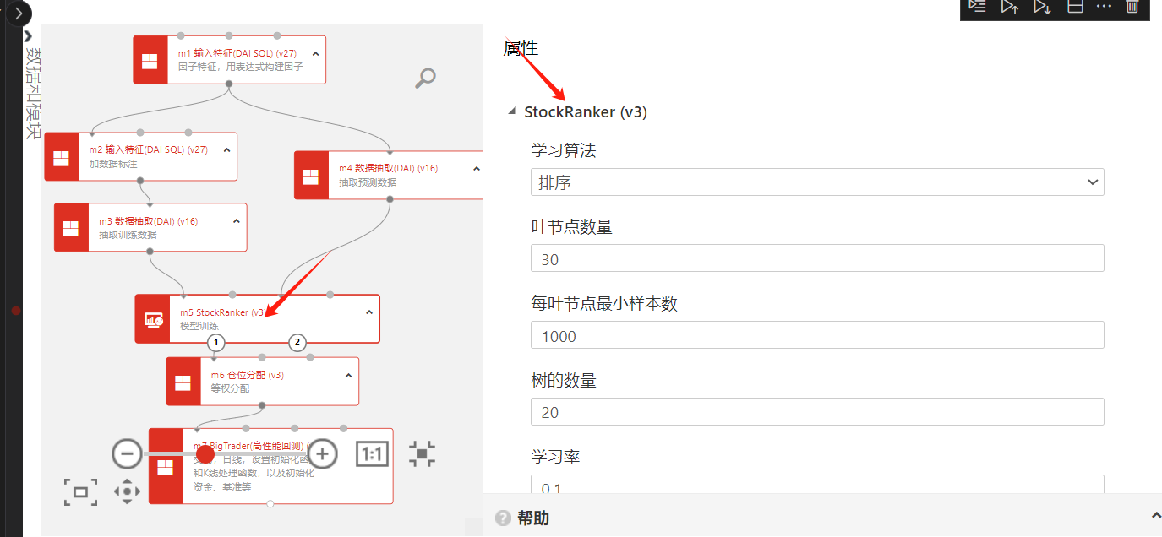
Task: Click the fit-to-content icon beside 1:1
Action: (x=423, y=453)
